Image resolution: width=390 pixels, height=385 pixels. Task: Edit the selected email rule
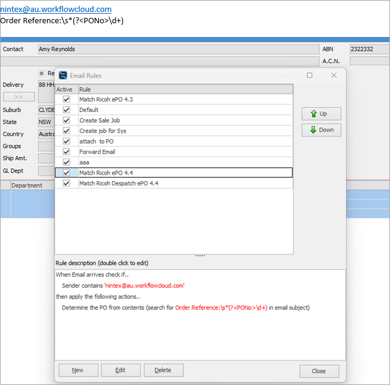tap(121, 370)
